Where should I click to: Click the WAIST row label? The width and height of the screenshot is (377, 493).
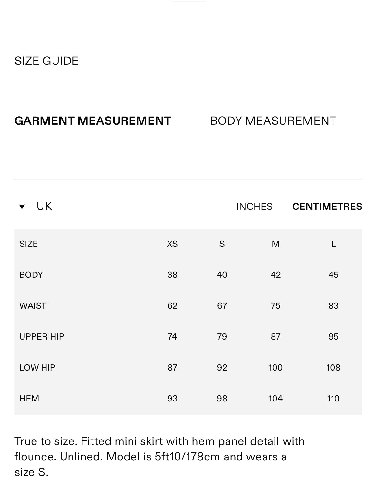33,306
